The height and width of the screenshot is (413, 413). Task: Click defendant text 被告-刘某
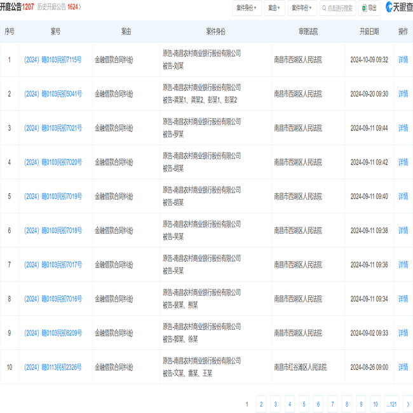173,66
